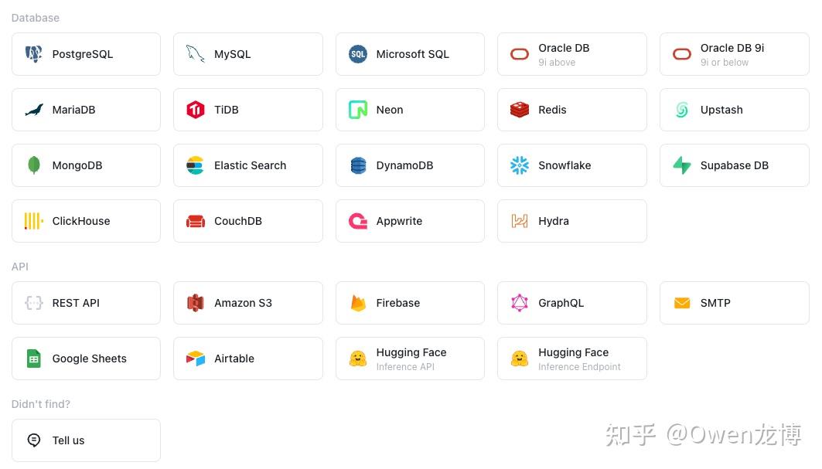822x469 pixels.
Task: Click the 'Elastic Search' label
Action: click(250, 165)
